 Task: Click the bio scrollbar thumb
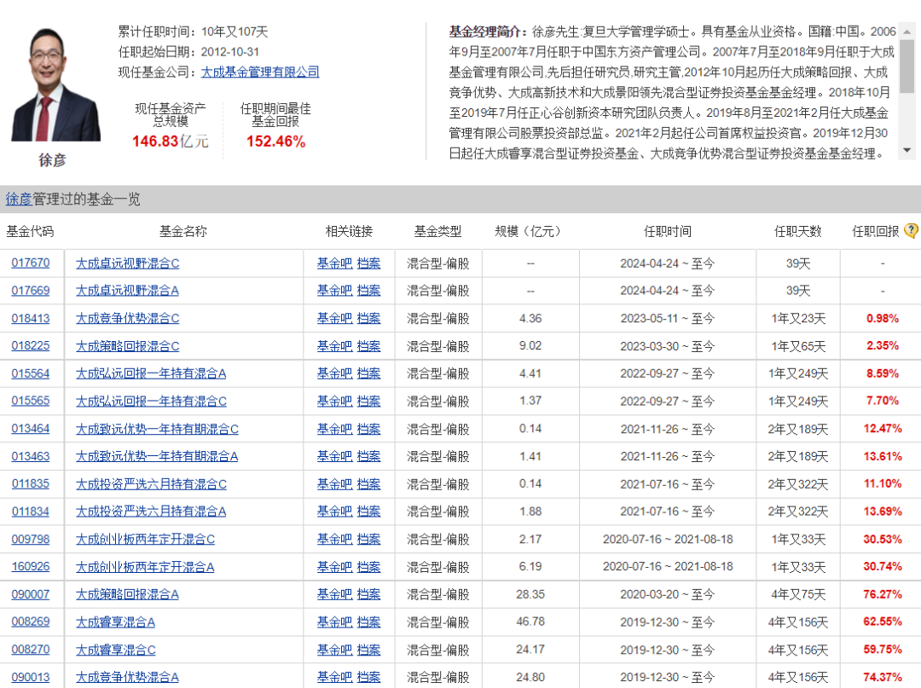pyautogui.click(x=907, y=66)
